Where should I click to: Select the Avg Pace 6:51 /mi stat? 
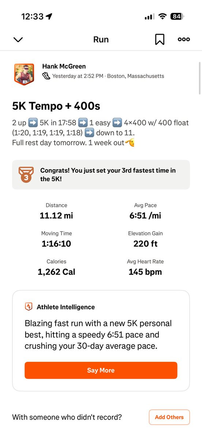(x=145, y=211)
